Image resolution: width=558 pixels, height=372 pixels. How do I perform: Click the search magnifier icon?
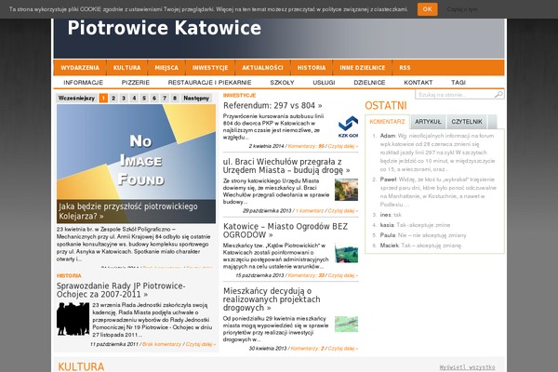(x=498, y=94)
